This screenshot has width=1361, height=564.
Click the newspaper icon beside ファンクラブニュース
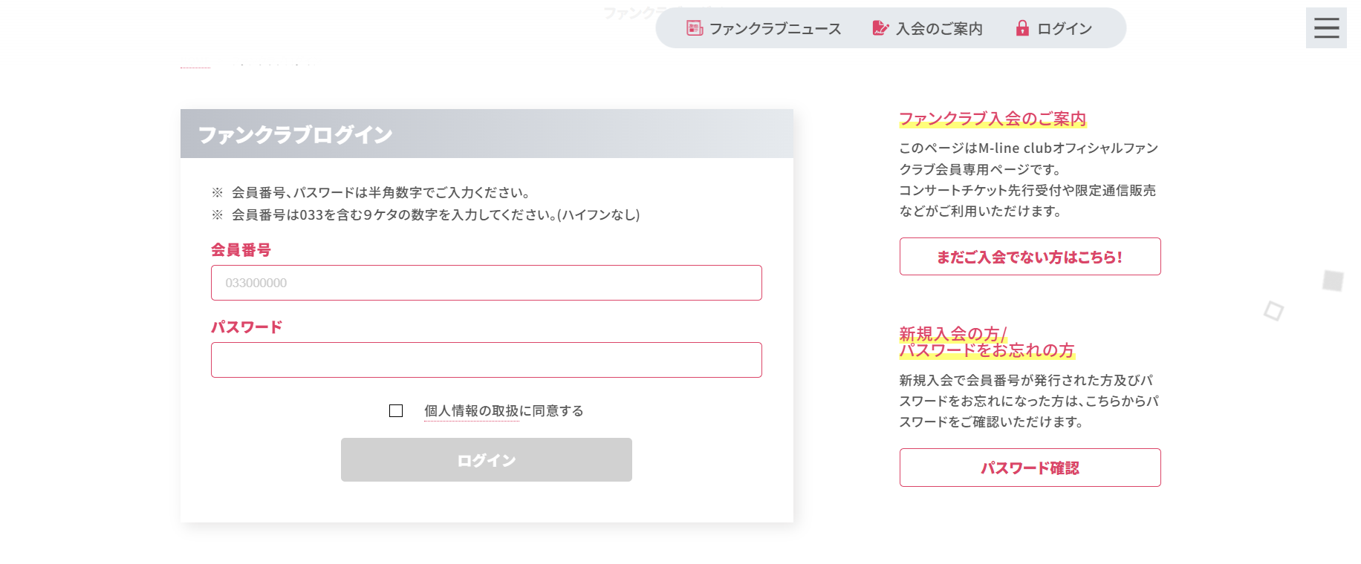[694, 28]
